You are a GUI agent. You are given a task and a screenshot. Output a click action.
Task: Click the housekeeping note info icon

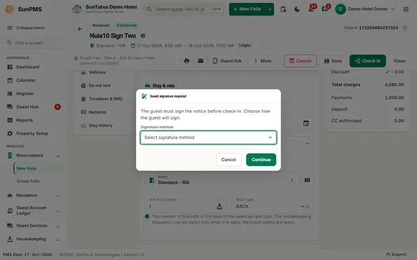[x=147, y=217]
